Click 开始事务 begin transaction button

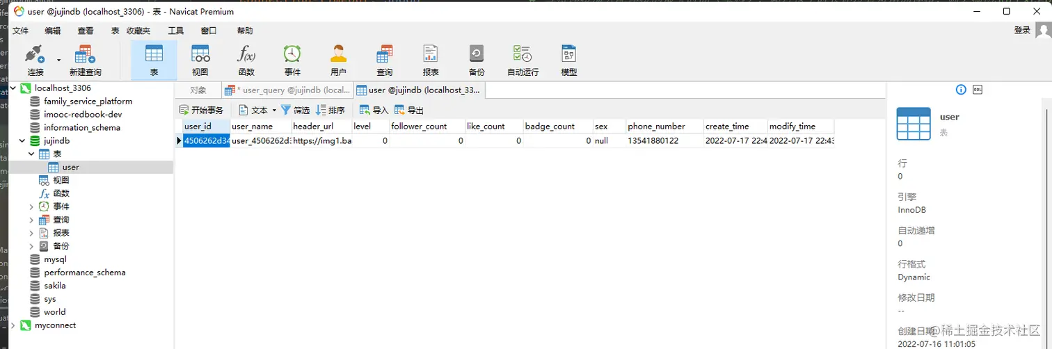[x=202, y=110]
